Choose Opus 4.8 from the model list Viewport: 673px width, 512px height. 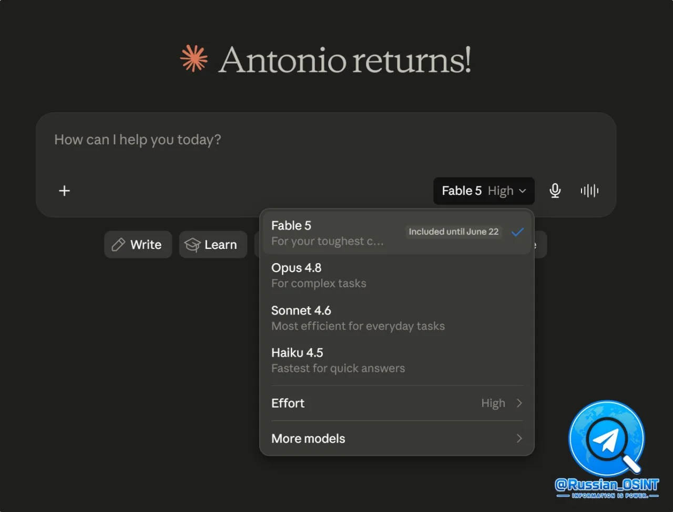[397, 276]
